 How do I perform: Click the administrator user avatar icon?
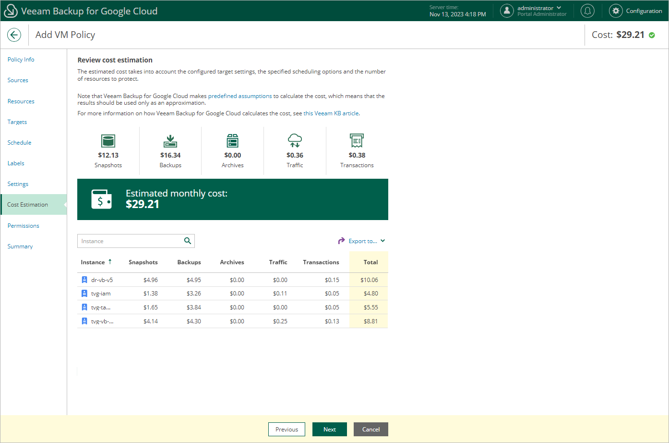point(507,11)
